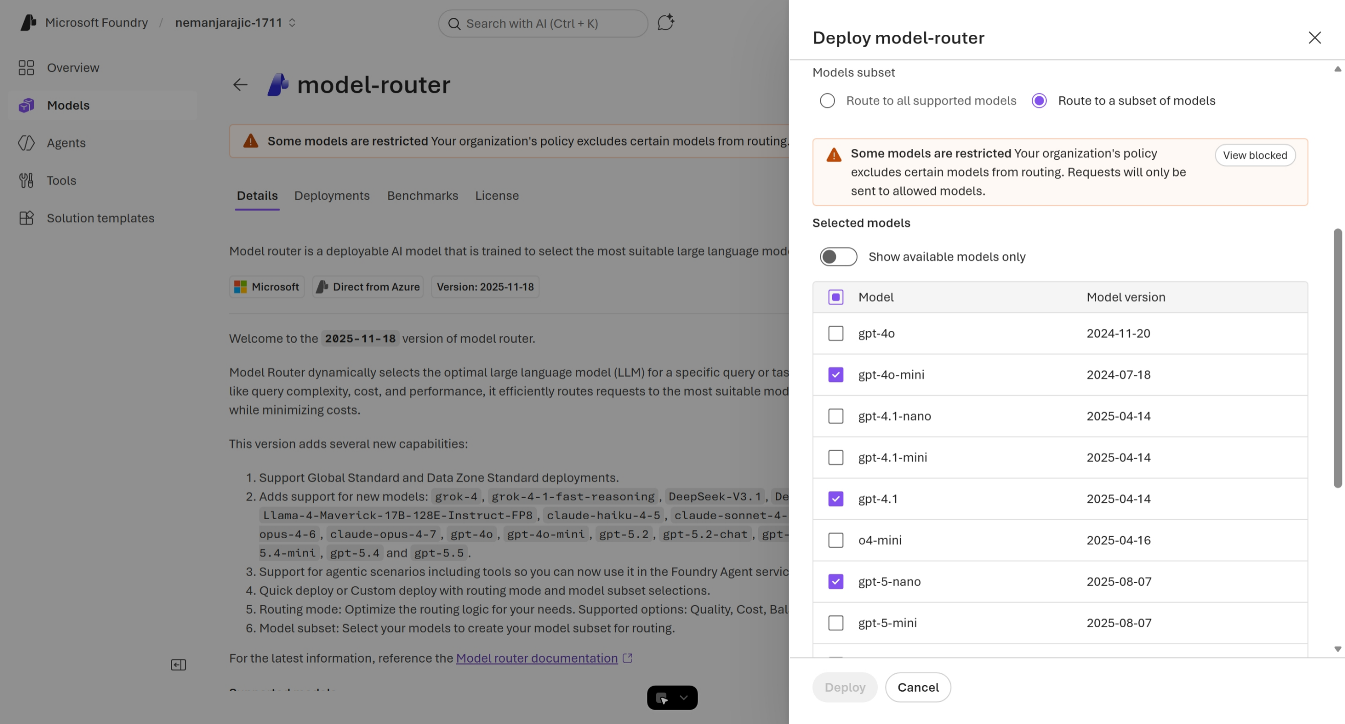Switch to the Benchmarks tab

click(x=422, y=196)
